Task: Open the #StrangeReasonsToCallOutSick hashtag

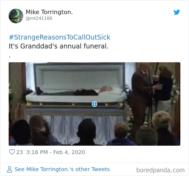Action: (60, 37)
